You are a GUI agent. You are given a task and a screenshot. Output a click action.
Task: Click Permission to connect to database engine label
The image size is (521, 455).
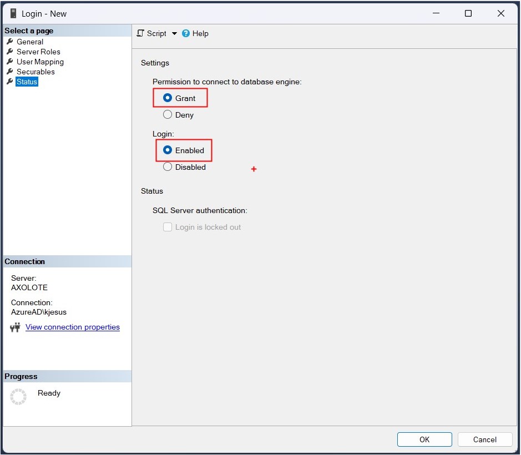click(x=227, y=82)
